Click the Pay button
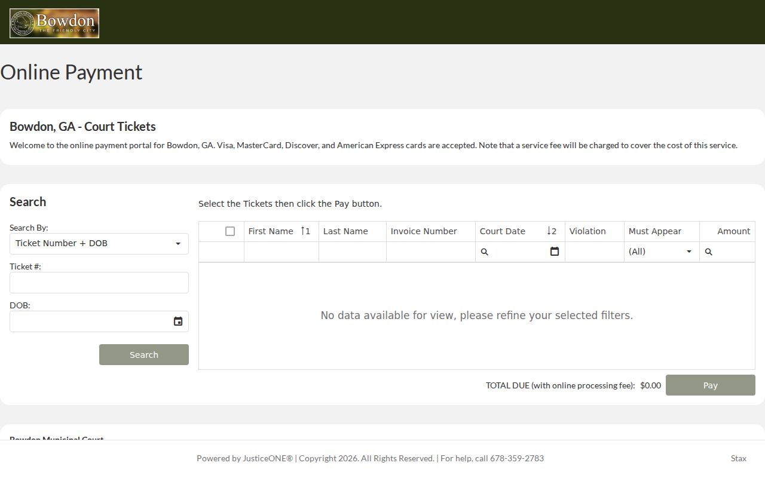The image size is (765, 478). (x=711, y=385)
